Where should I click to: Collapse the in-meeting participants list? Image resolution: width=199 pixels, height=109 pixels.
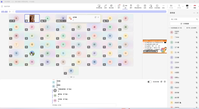pos(169,28)
